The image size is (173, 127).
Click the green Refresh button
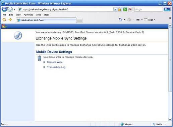[125, 9]
